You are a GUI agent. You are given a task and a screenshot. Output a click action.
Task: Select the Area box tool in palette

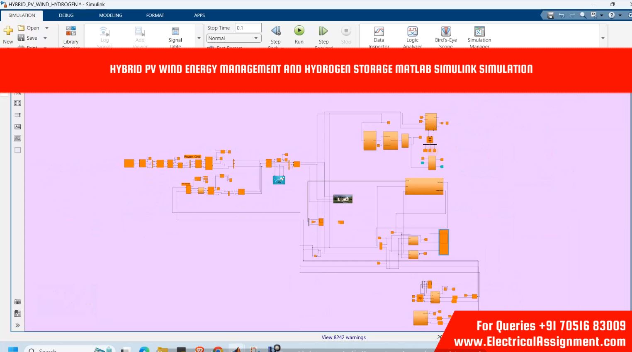tap(17, 150)
